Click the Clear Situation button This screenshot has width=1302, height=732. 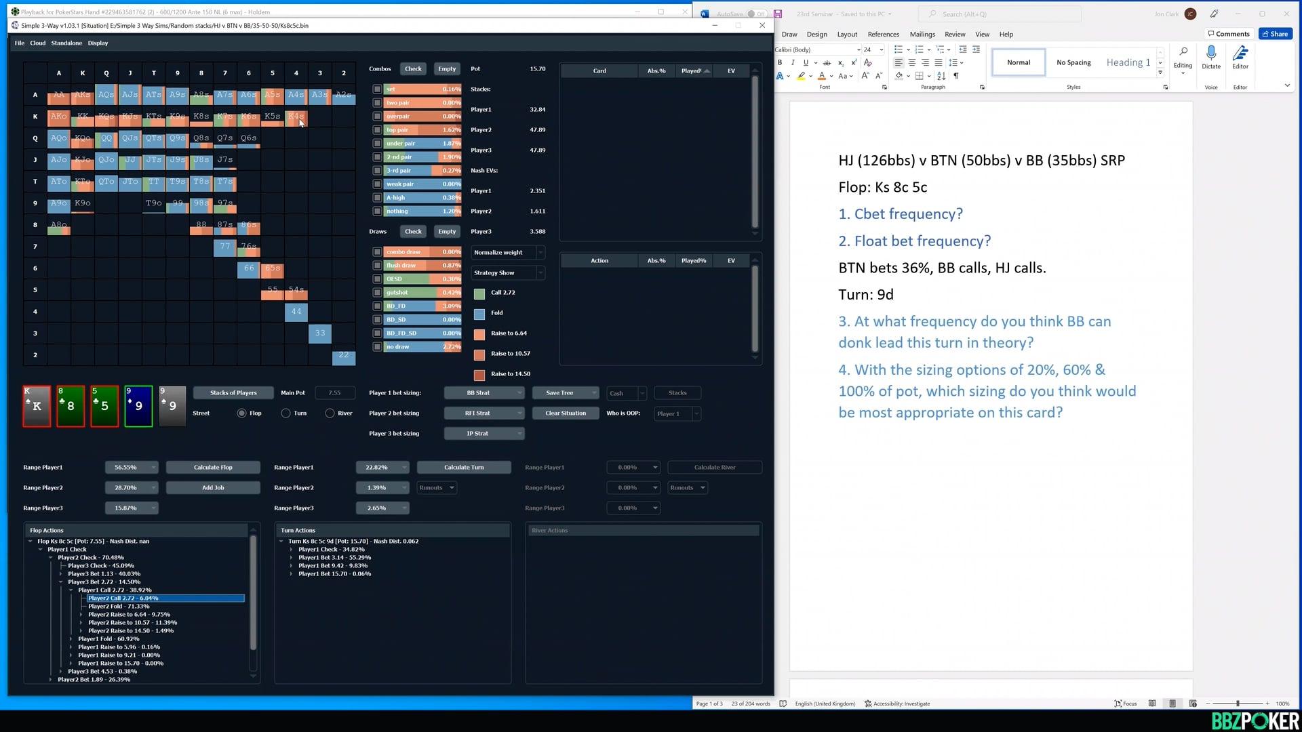pyautogui.click(x=566, y=413)
